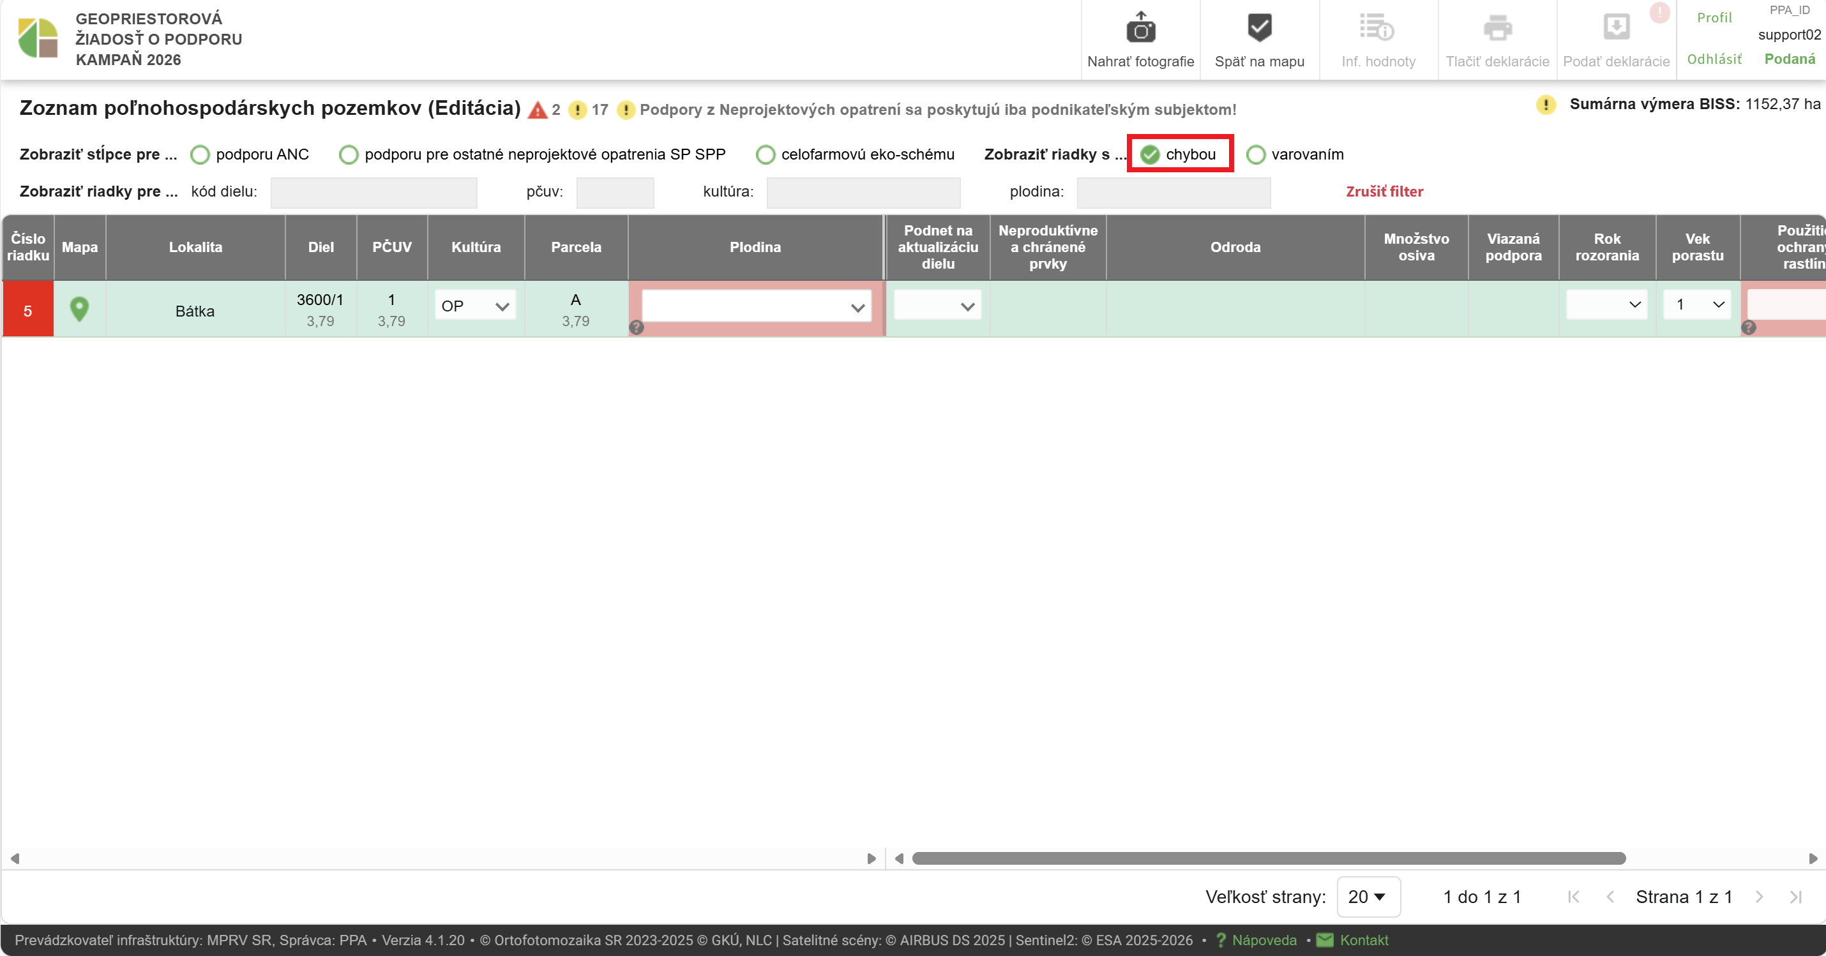1826x956 pixels.
Task: Open the page size 20 dropdown
Action: pyautogui.click(x=1368, y=897)
